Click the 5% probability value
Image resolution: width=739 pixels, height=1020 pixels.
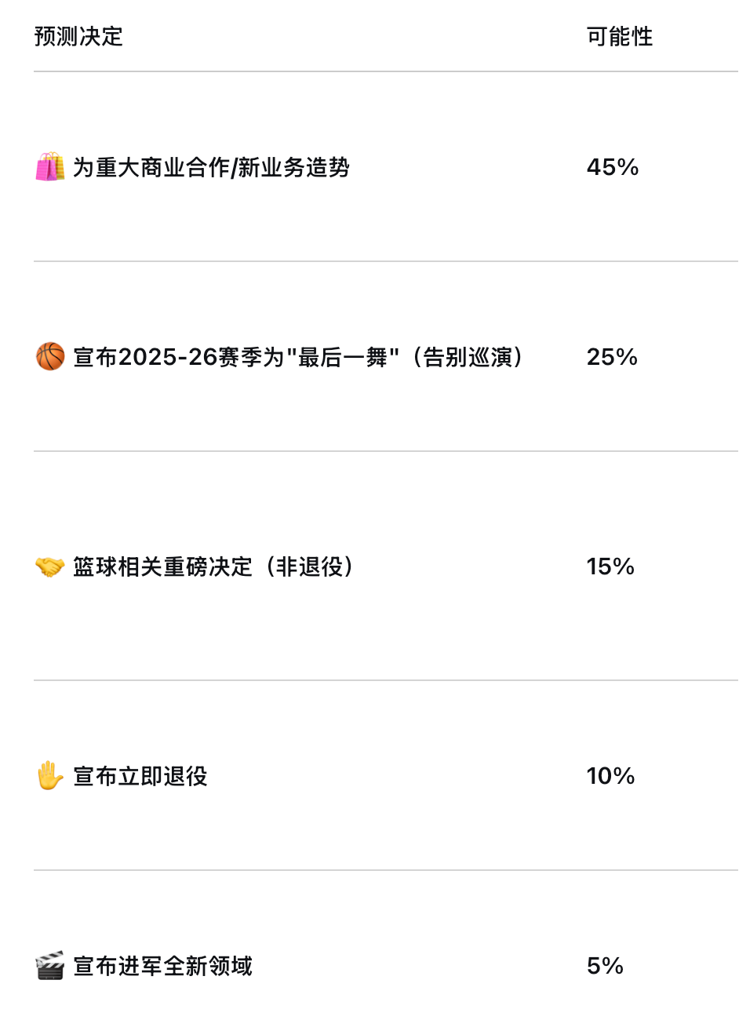coord(605,966)
